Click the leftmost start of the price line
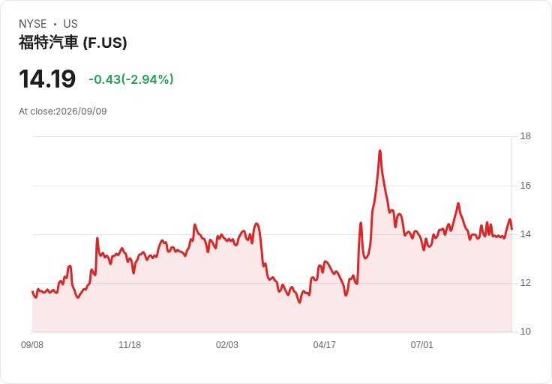The image size is (552, 384). click(x=32, y=292)
